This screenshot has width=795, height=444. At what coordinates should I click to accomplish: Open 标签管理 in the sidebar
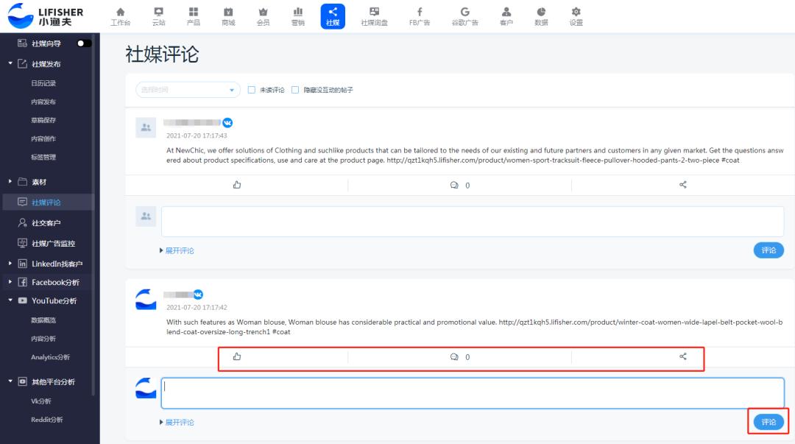[43, 158]
